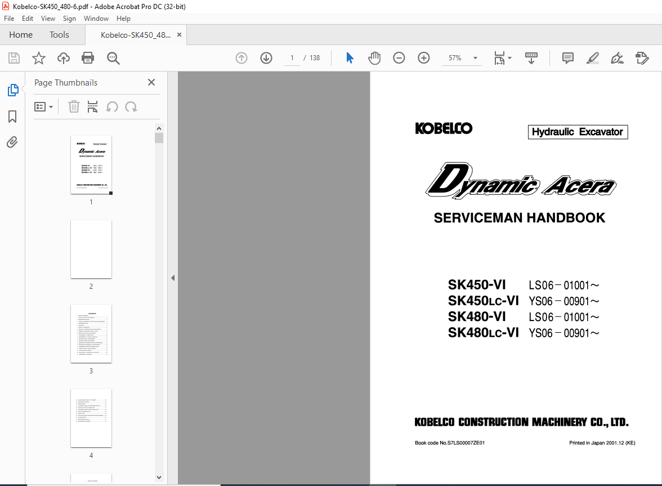Screen dimensions: 662x486
Task: Go to the Home tab
Action: coord(21,34)
